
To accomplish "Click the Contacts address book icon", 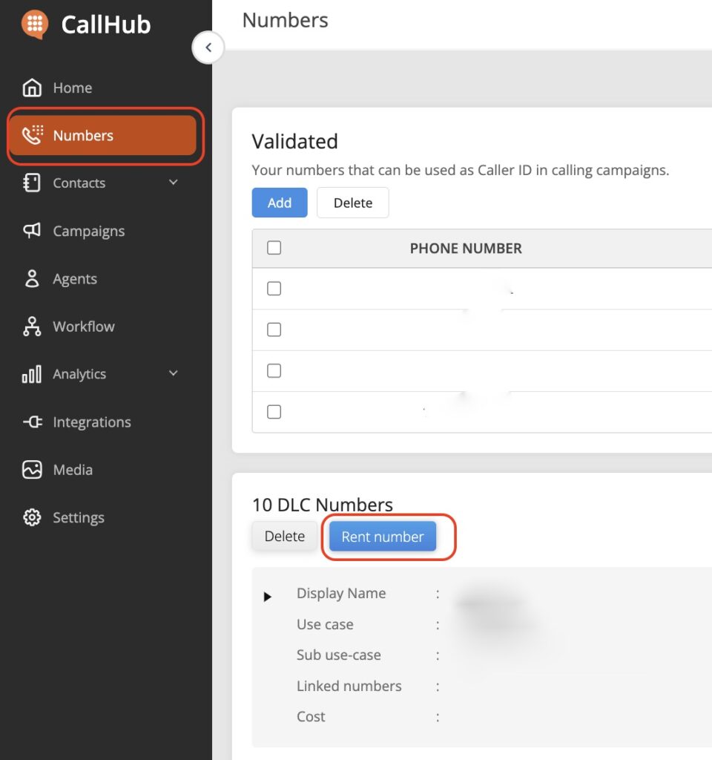I will click(32, 183).
